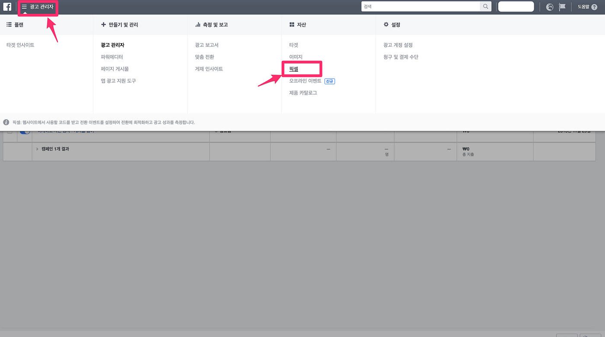Open 광고 보고서 menu item
The width and height of the screenshot is (605, 337).
(x=207, y=45)
